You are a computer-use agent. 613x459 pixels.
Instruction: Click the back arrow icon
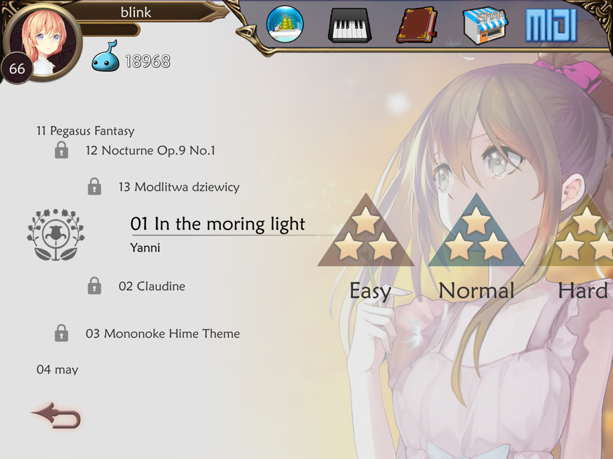56,416
